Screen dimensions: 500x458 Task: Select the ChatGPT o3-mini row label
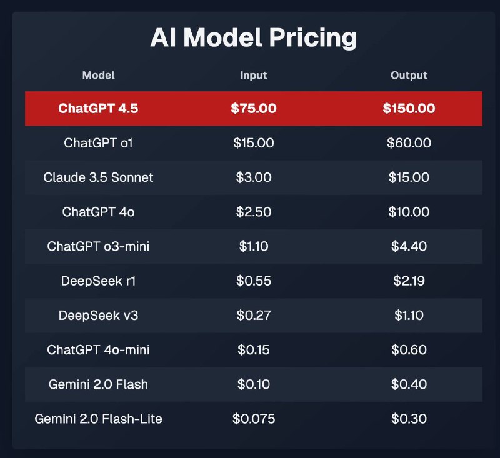click(98, 246)
